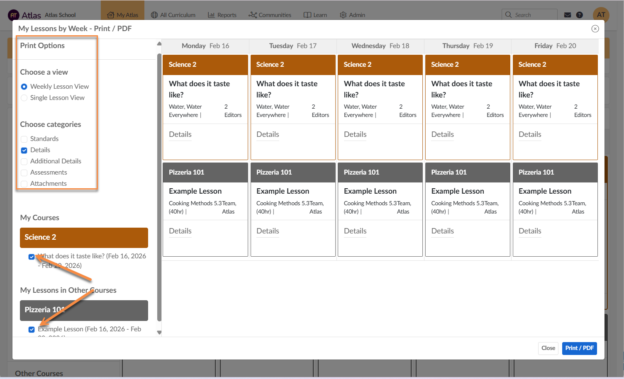Open Monday's Pizzeria 101 Example Lesson card
This screenshot has height=379, width=624.
205,191
